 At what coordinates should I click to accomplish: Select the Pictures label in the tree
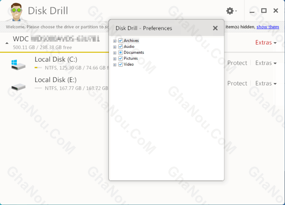[x=131, y=58]
